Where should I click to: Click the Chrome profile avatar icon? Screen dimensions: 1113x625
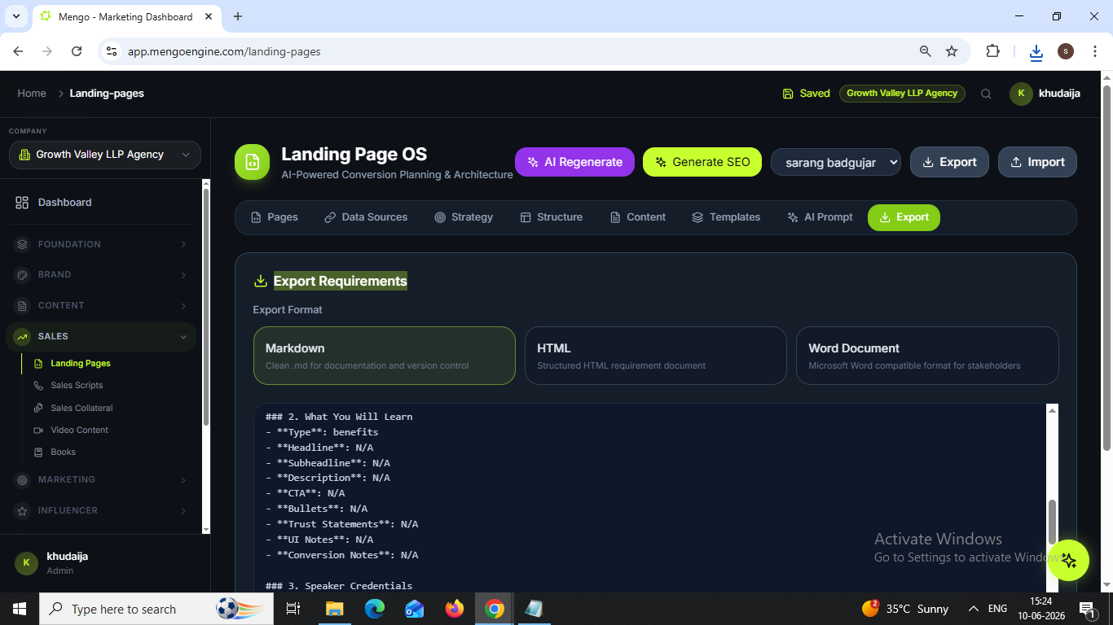coord(1066,51)
